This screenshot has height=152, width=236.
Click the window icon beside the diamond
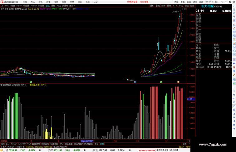[x=185, y=9]
